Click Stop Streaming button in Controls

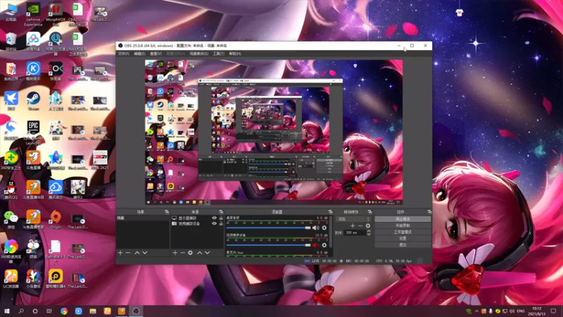click(403, 219)
